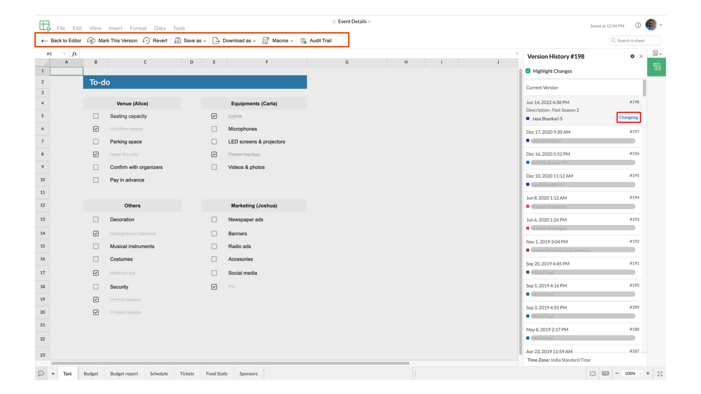Check the Microphones checkbox
Image resolution: width=701 pixels, height=394 pixels.
pyautogui.click(x=214, y=129)
